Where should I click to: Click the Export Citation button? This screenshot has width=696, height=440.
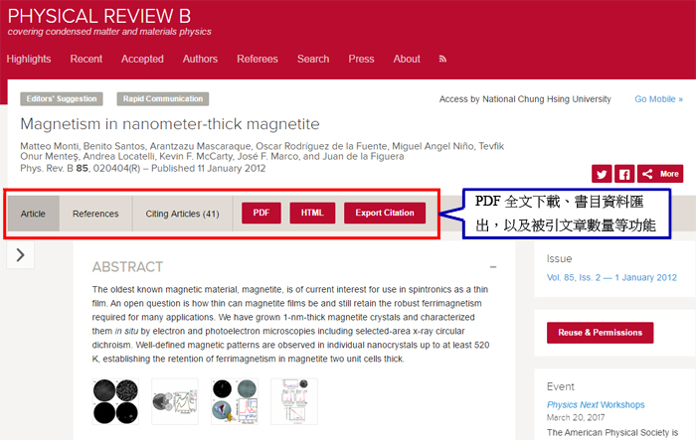(385, 214)
